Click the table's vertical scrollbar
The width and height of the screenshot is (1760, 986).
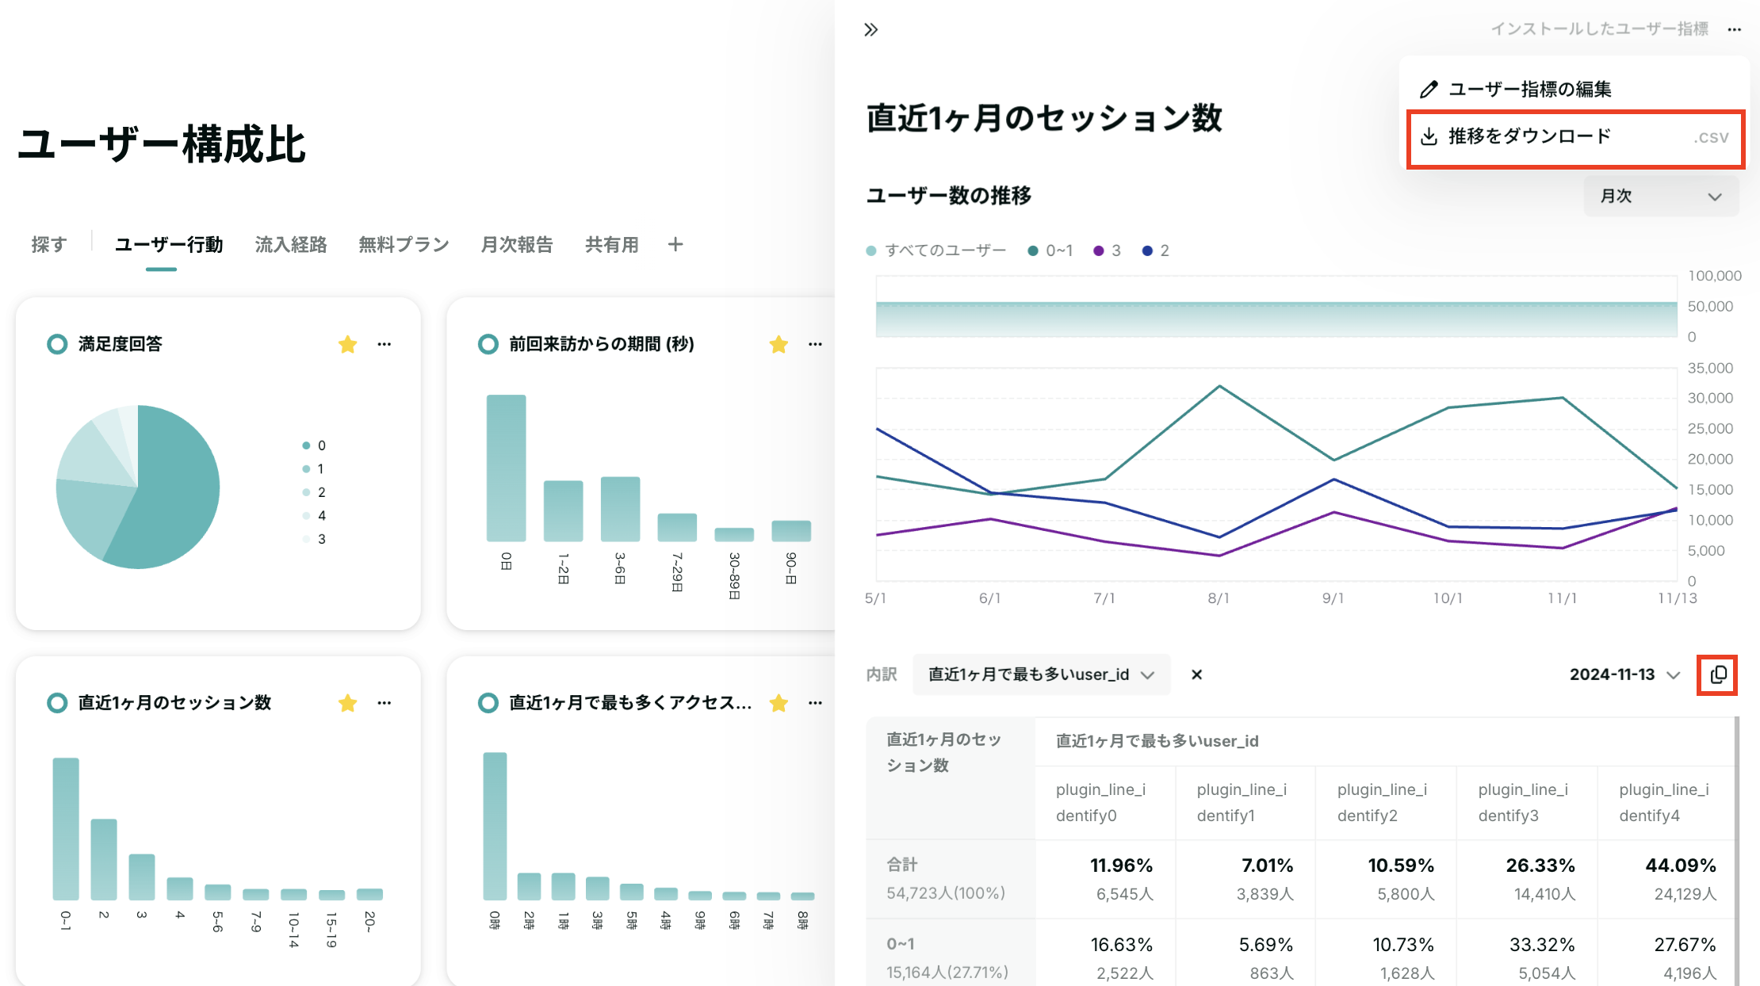pyautogui.click(x=1736, y=851)
